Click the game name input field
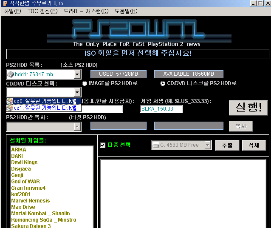The image size is (271, 228). 102,109
